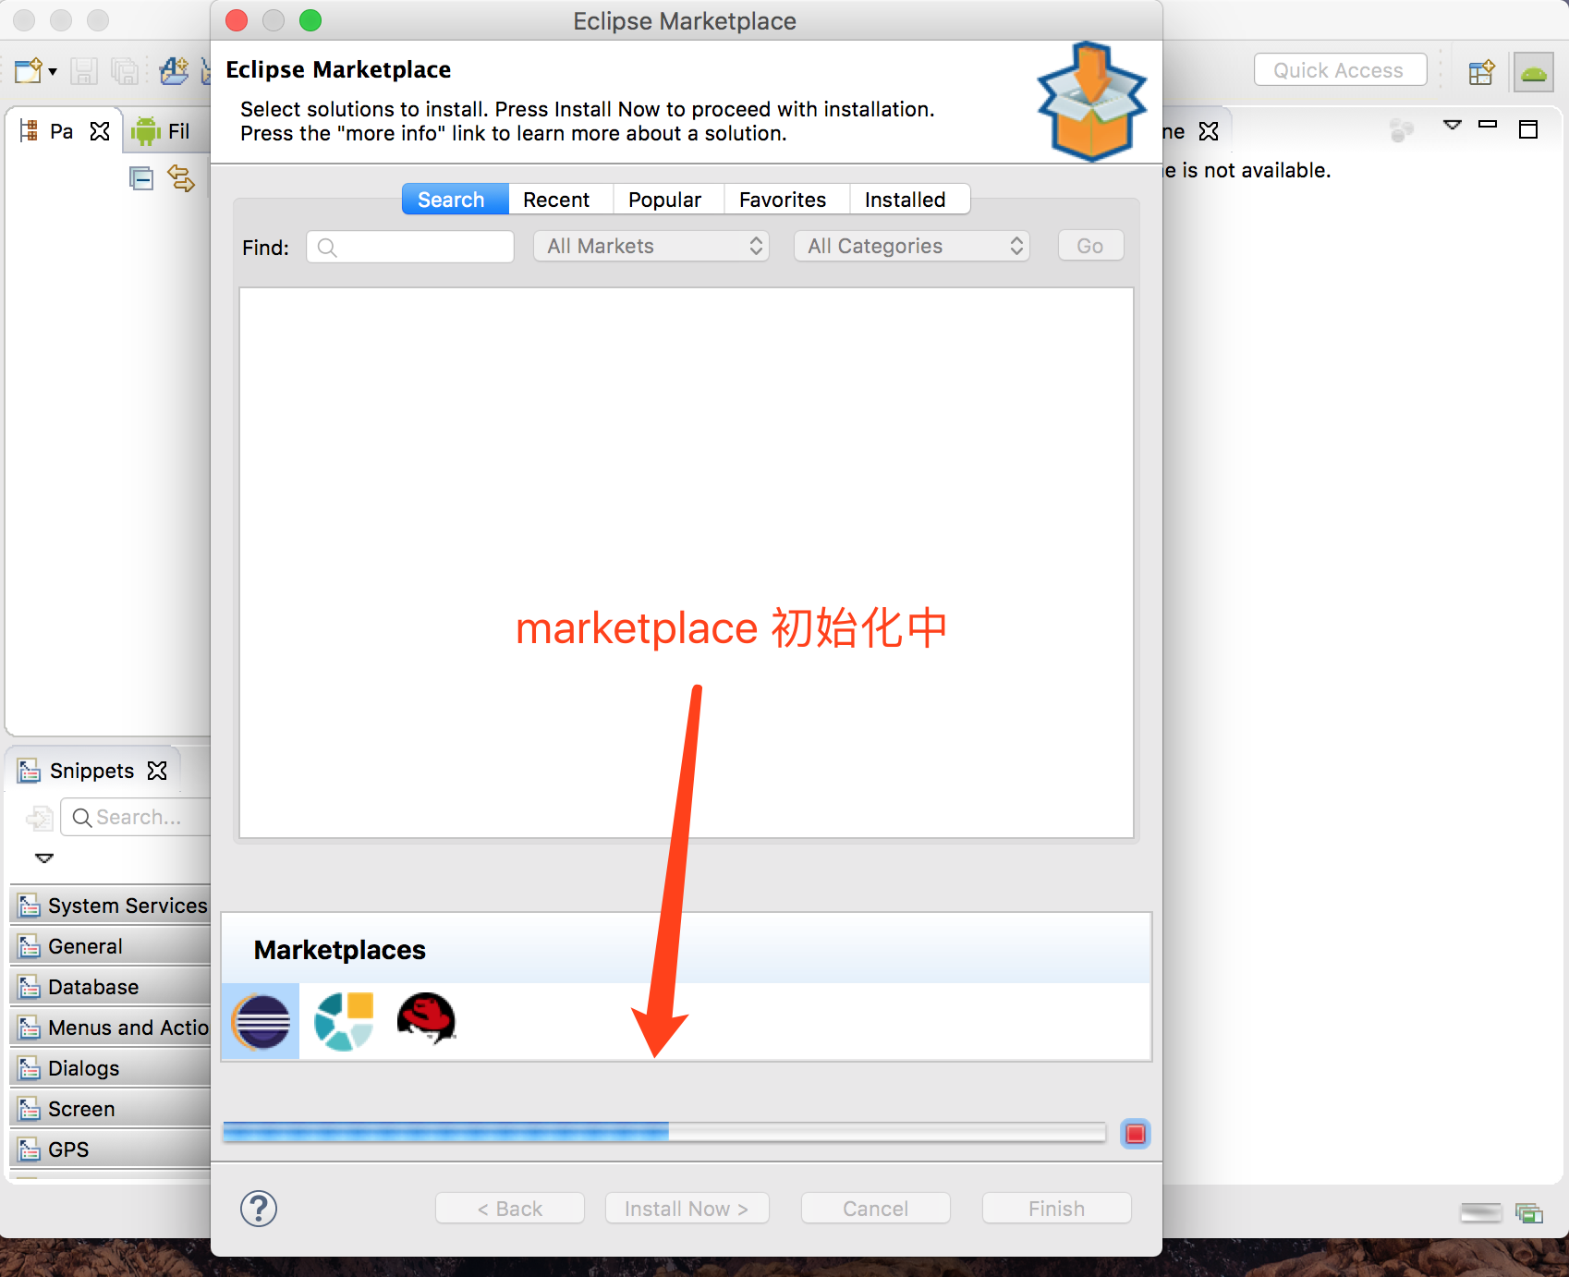Click the Save All toolbar icon
This screenshot has width=1569, height=1277.
pos(125,71)
